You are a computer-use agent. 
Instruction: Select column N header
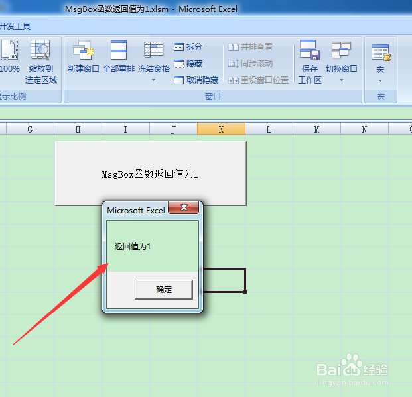pos(364,129)
